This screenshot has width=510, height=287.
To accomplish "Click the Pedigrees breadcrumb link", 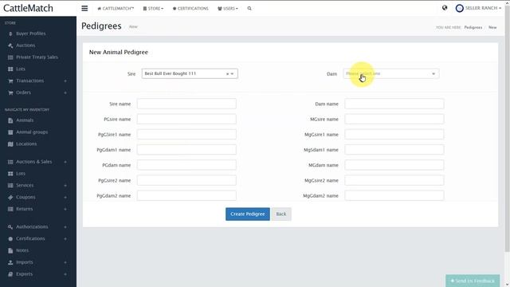I will coord(473,27).
